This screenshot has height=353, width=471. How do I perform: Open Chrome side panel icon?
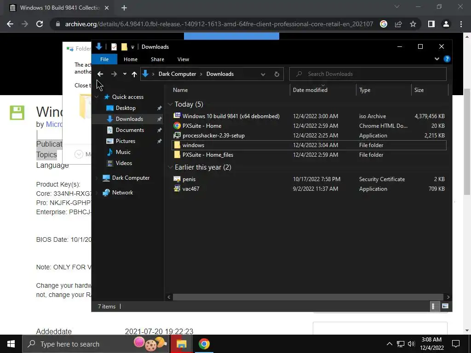431,24
